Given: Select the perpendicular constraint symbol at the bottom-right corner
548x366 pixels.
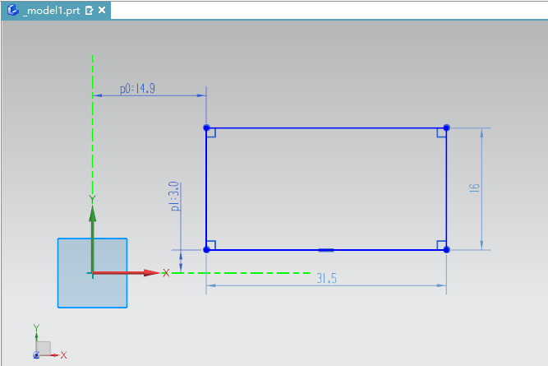Looking at the screenshot, I should pyautogui.click(x=441, y=244).
